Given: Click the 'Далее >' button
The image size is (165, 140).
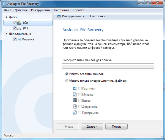Looking at the screenshot, I should pyautogui.click(x=92, y=127).
